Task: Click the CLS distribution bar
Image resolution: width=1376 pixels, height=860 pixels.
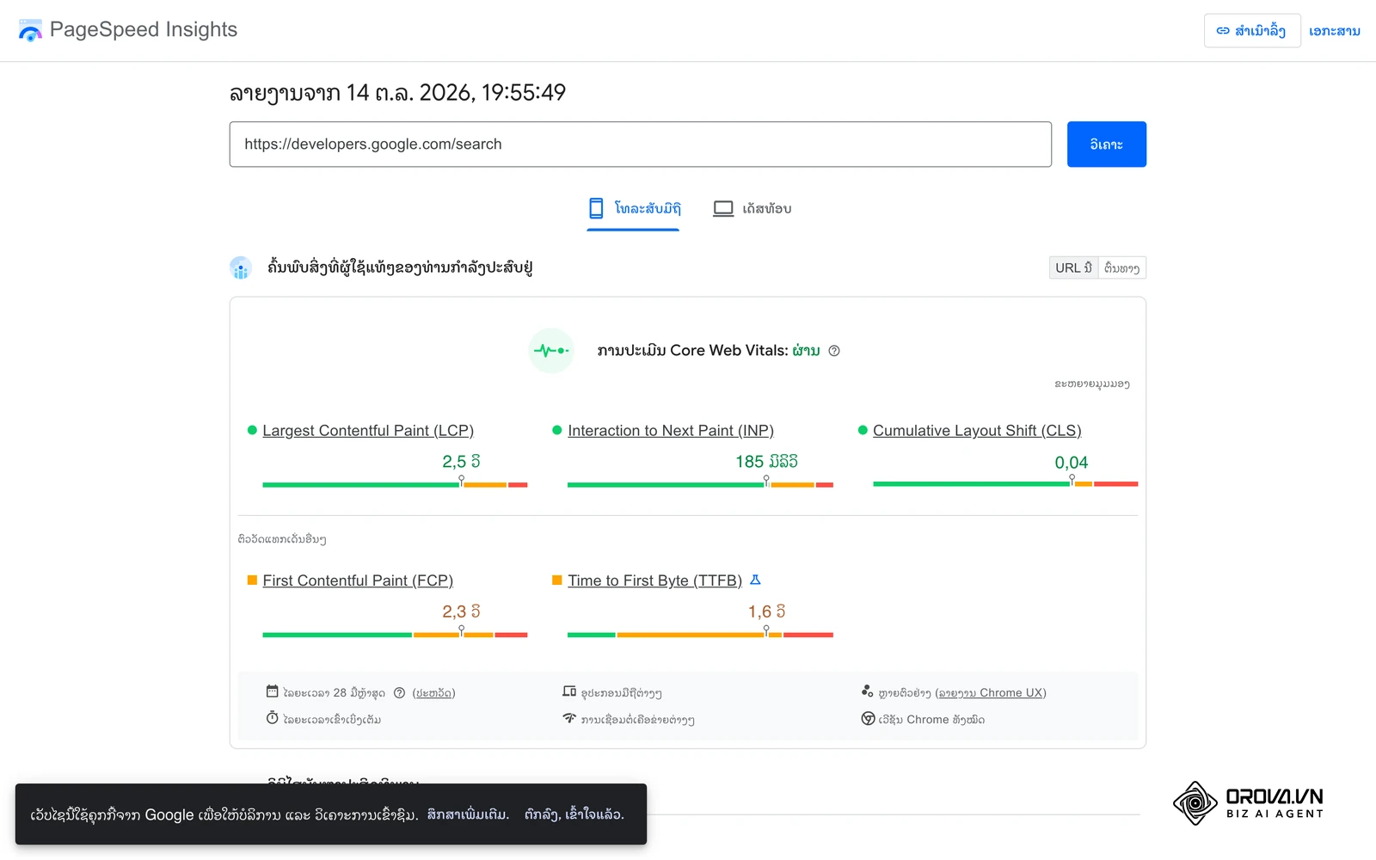Action: (1005, 484)
